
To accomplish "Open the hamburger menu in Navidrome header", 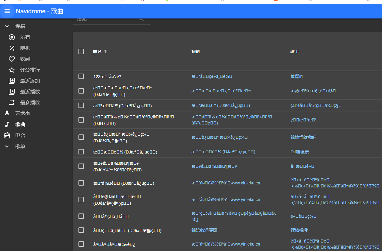I will tap(7, 12).
